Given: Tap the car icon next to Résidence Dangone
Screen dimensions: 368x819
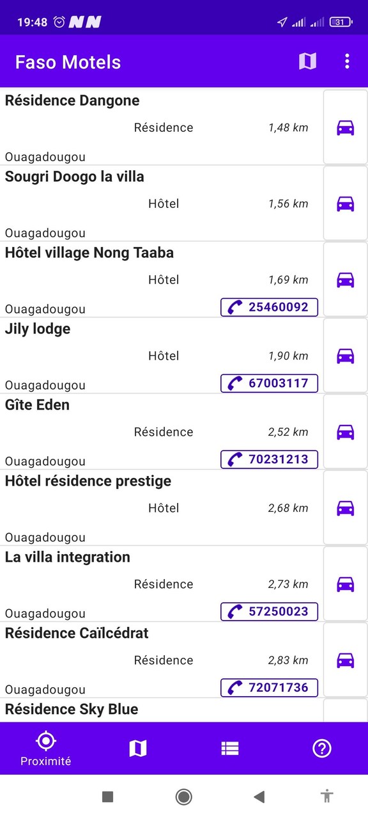Looking at the screenshot, I should click(x=345, y=128).
